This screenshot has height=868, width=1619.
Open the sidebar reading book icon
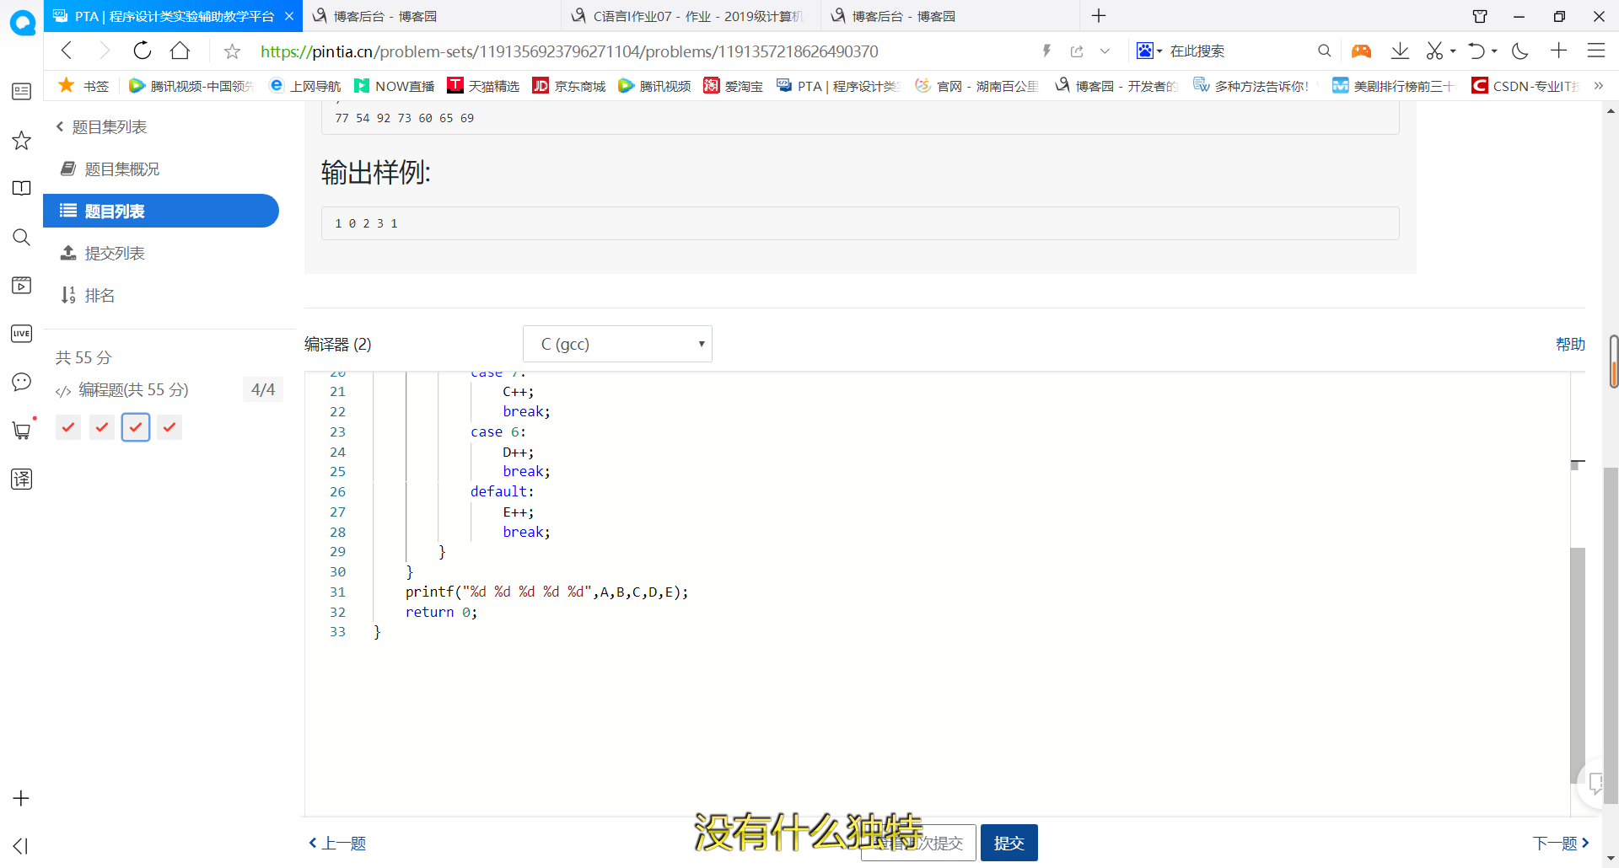pyautogui.click(x=22, y=188)
